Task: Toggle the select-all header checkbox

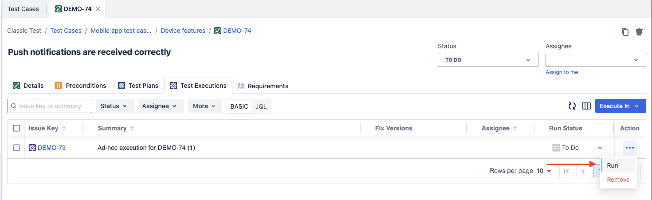Action: coord(16,128)
